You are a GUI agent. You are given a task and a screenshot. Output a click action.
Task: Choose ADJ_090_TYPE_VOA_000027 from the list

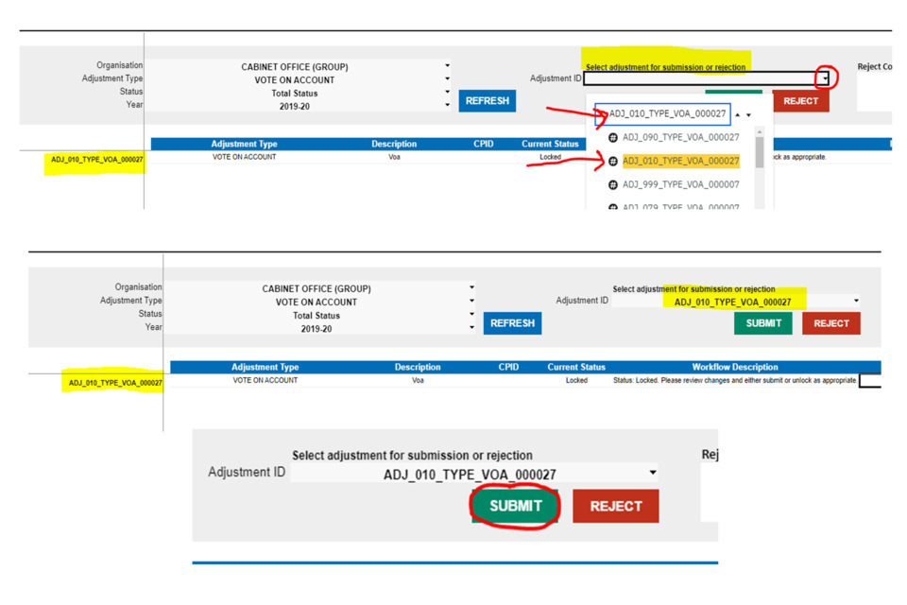[x=680, y=138]
